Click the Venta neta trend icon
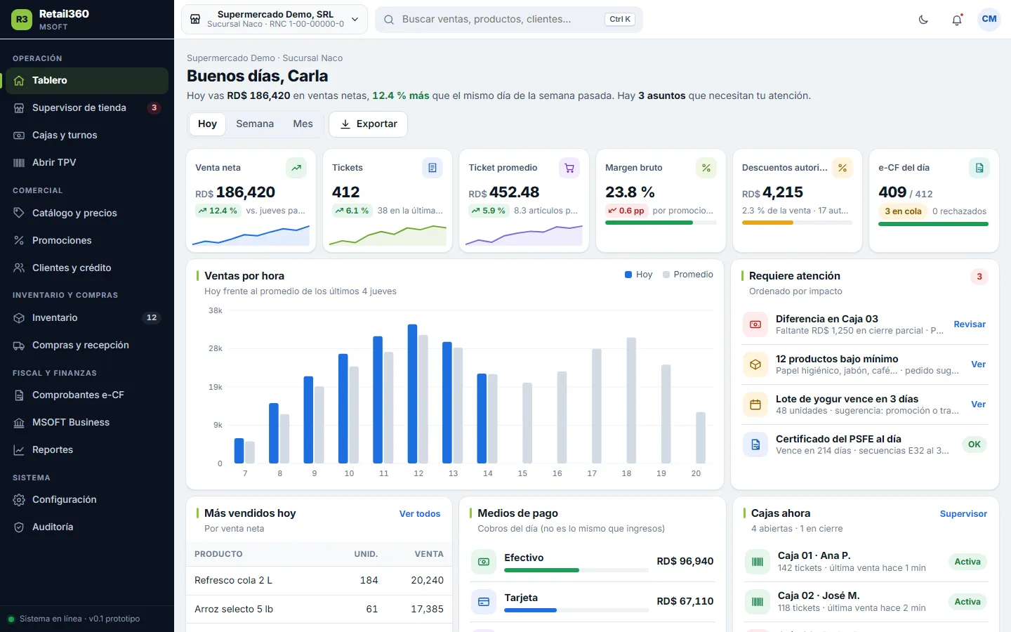This screenshot has height=632, width=1011. click(296, 168)
